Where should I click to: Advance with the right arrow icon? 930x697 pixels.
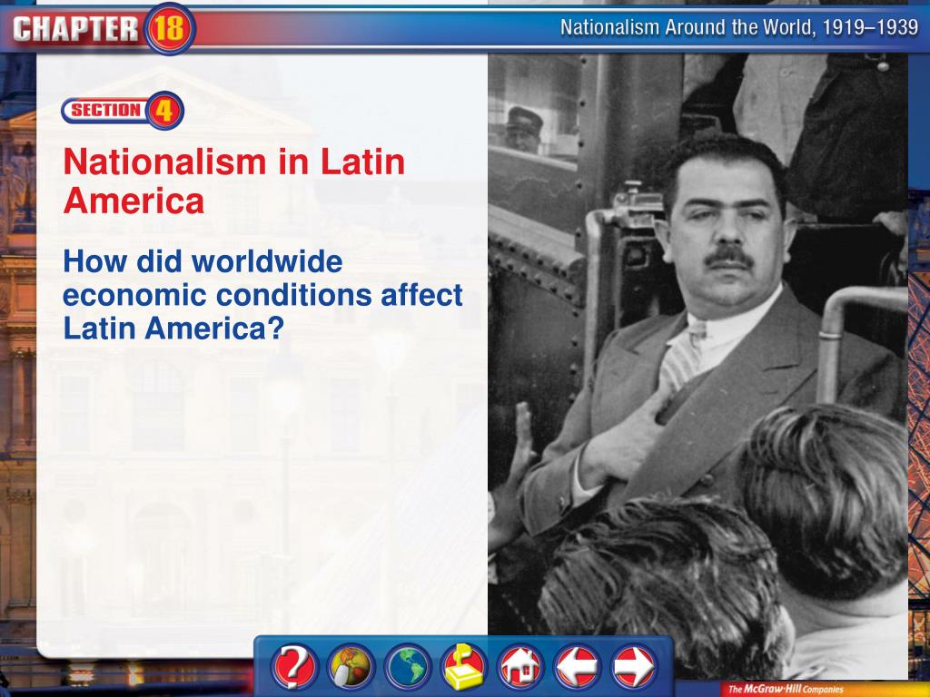coord(633,667)
